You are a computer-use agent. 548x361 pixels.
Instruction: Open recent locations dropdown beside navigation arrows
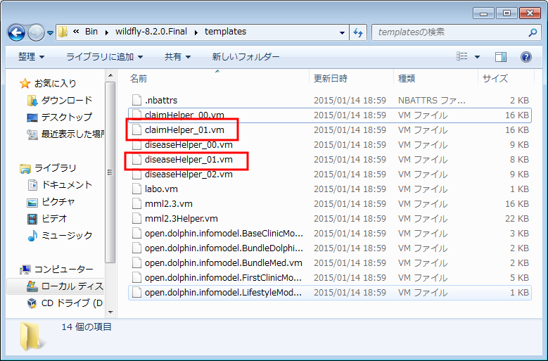tap(51, 33)
